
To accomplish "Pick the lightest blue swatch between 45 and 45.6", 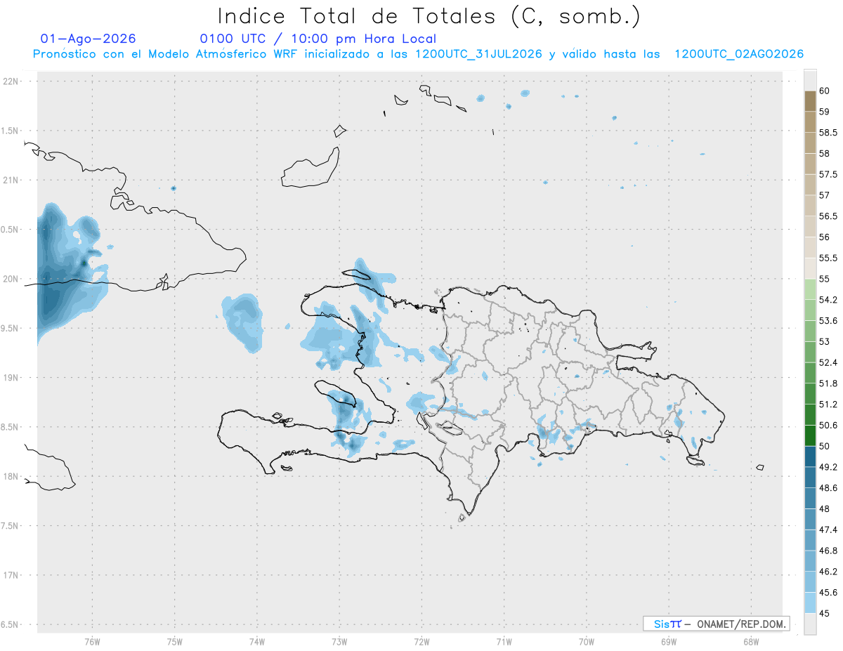I will coord(810,603).
